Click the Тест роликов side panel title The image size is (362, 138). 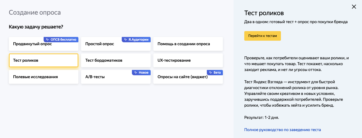(x=264, y=13)
